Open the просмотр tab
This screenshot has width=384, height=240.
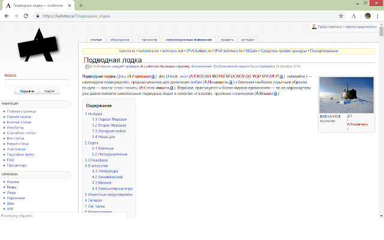pyautogui.click(x=149, y=40)
